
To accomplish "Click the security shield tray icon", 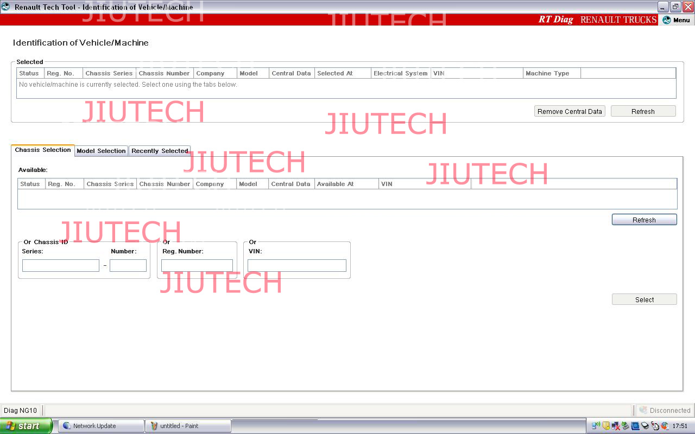I will tap(606, 426).
